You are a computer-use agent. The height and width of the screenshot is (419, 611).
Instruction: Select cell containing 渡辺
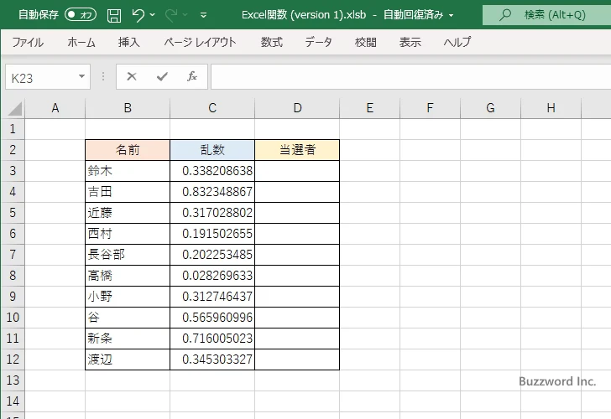[128, 360]
